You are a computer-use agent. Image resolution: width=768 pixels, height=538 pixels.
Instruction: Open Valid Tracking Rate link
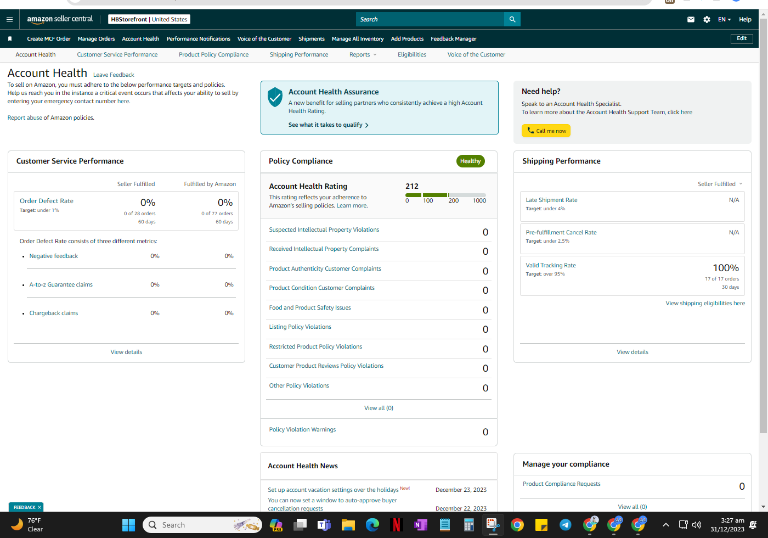coord(551,265)
